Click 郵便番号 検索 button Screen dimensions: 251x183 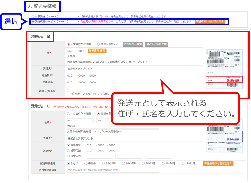[x=97, y=51]
